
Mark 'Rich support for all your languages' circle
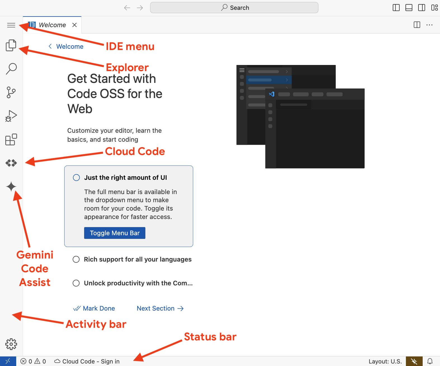(76, 259)
